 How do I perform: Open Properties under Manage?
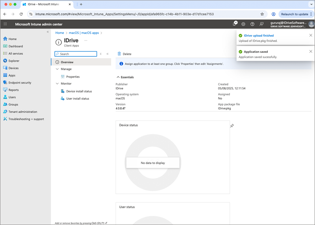(x=73, y=76)
